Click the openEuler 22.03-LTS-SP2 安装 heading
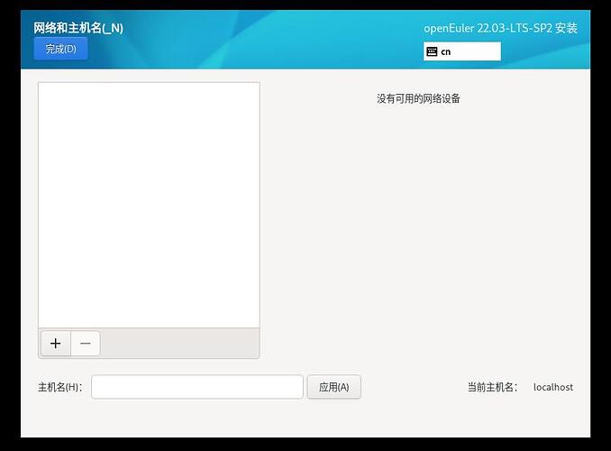This screenshot has width=611, height=451. click(500, 28)
